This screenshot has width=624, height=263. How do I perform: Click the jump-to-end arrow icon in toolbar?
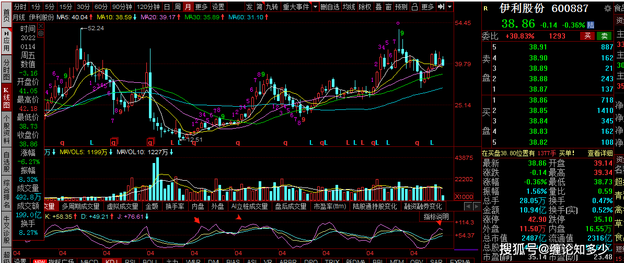coord(441,7)
